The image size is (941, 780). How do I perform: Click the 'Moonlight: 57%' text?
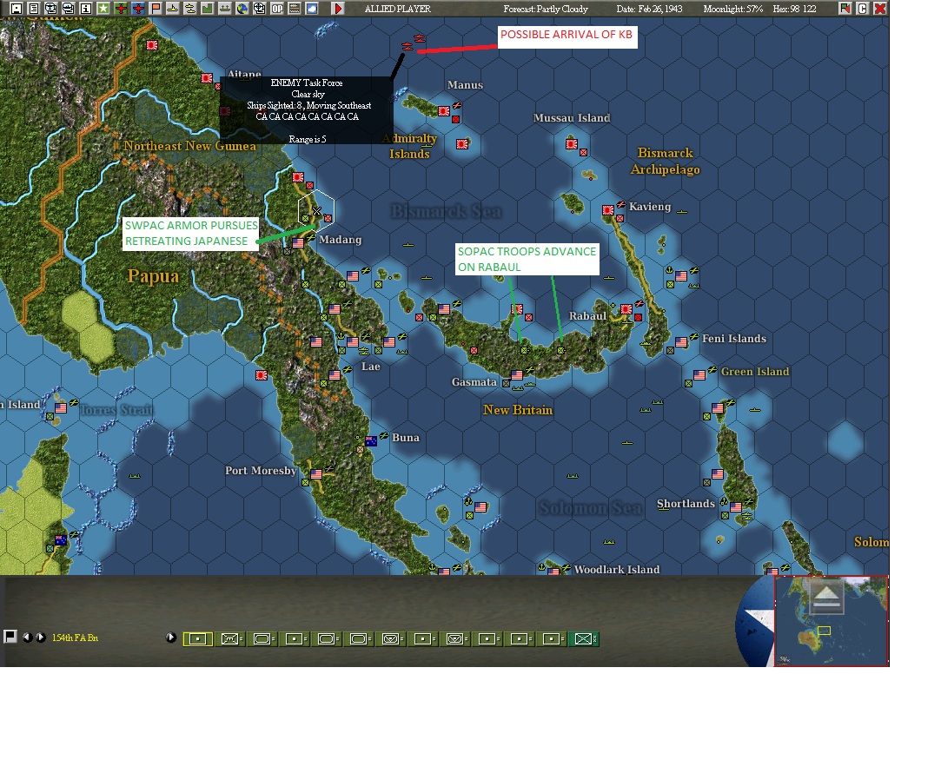(x=732, y=9)
